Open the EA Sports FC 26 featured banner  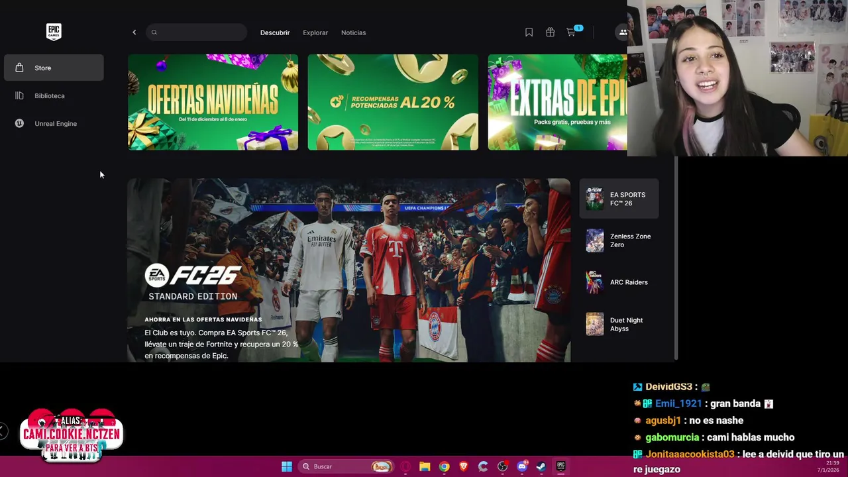[x=348, y=270]
